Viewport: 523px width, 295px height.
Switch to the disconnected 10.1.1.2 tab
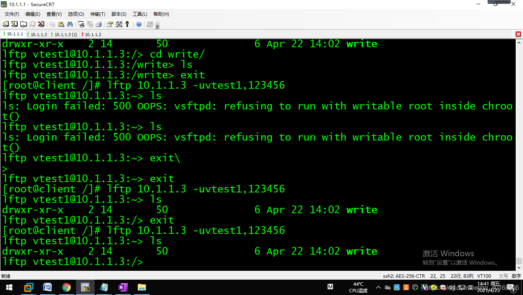tap(92, 35)
